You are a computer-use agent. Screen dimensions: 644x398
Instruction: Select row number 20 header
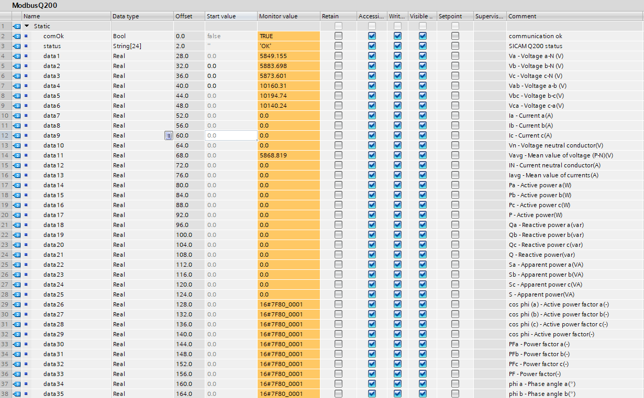5,215
